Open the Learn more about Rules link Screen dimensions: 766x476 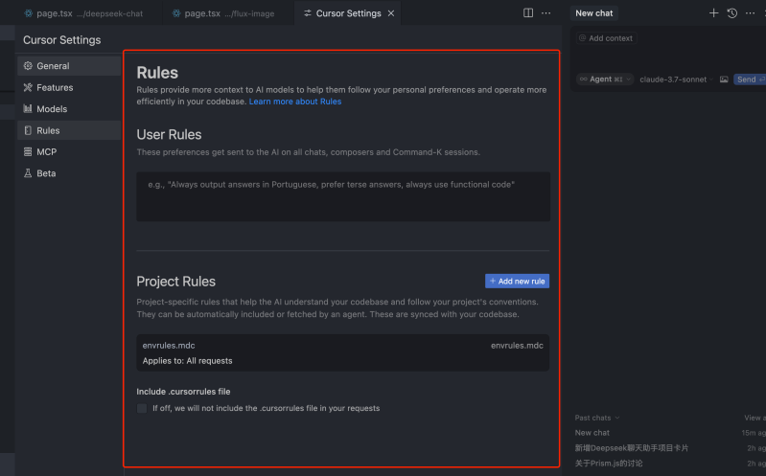tap(294, 102)
